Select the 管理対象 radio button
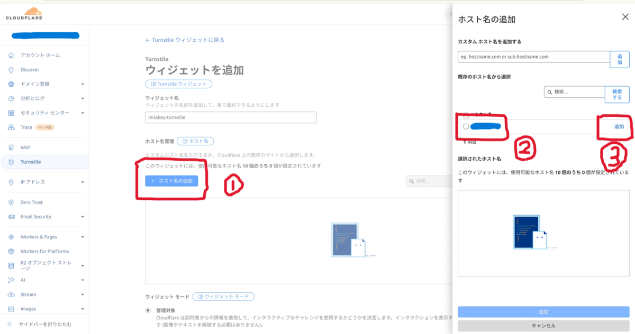 [x=148, y=310]
